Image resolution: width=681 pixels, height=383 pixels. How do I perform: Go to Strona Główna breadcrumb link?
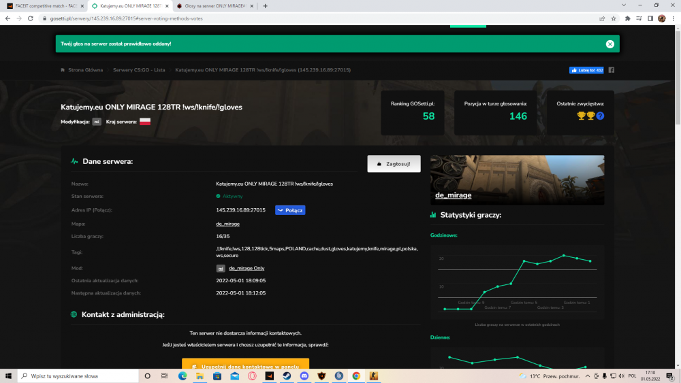coord(86,70)
